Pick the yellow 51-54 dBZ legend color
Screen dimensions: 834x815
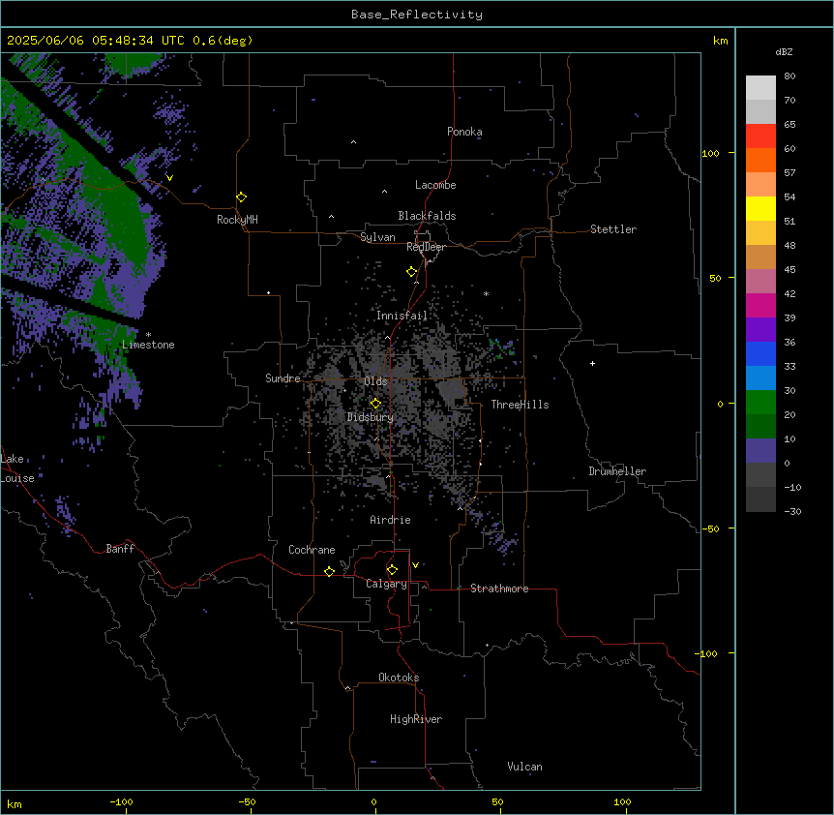[x=760, y=208]
